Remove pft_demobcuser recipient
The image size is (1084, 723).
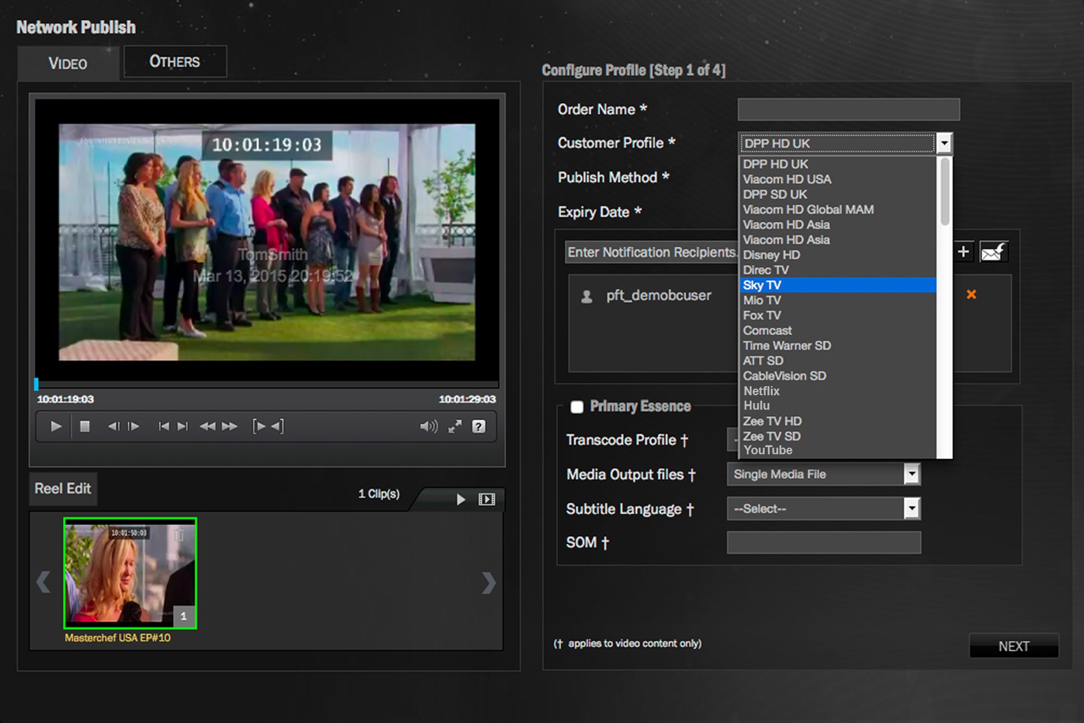point(971,295)
